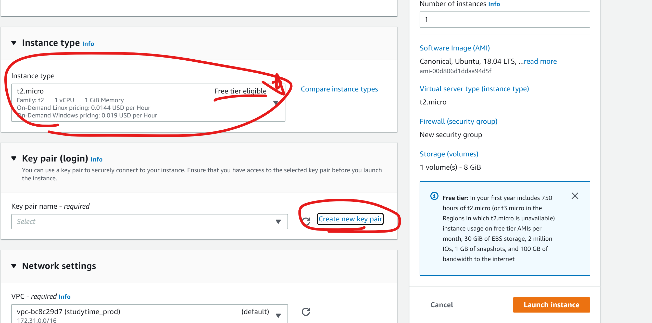Refresh the VPC list
The image size is (652, 323).
(x=306, y=312)
